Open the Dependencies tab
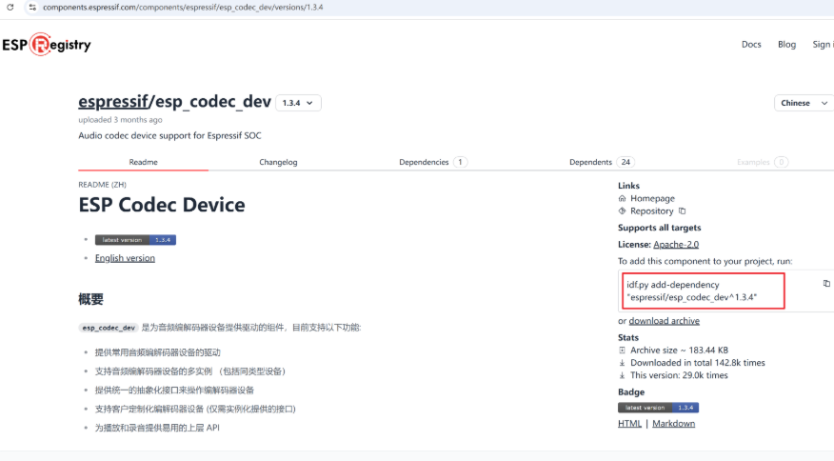The height and width of the screenshot is (461, 834). click(x=433, y=162)
